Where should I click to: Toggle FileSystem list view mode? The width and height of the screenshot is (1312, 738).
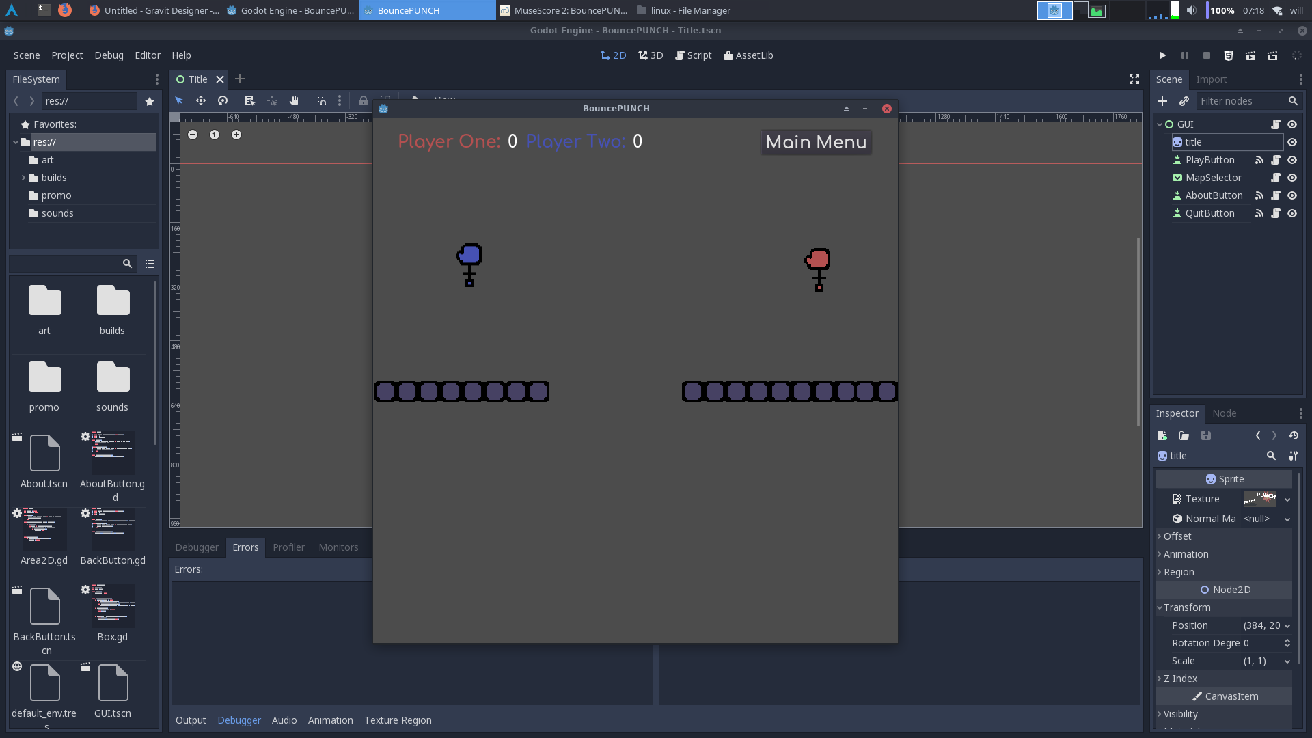click(150, 264)
